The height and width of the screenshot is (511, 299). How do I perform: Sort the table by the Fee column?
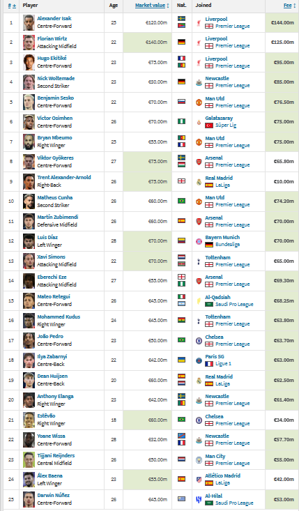[289, 6]
